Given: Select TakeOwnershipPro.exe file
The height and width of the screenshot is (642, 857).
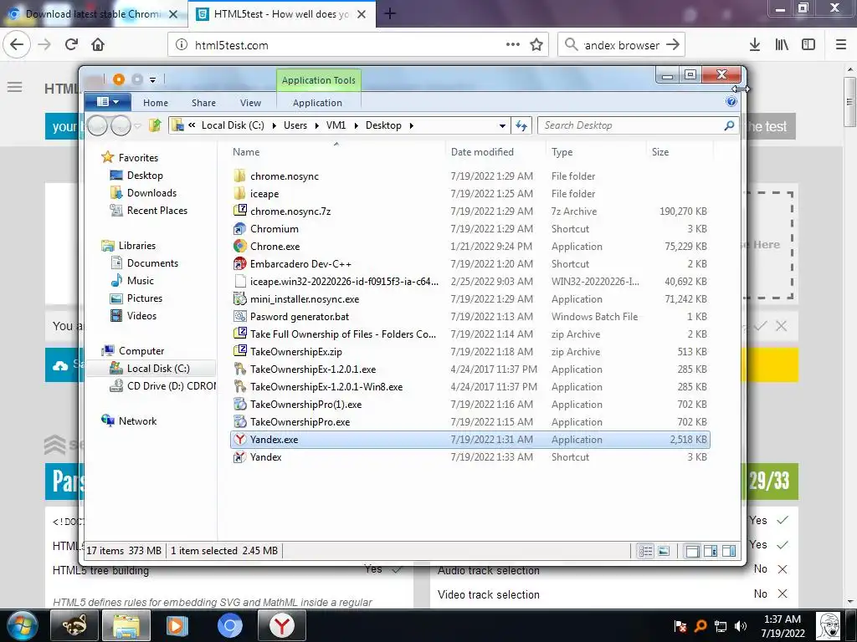Looking at the screenshot, I should coord(300,422).
